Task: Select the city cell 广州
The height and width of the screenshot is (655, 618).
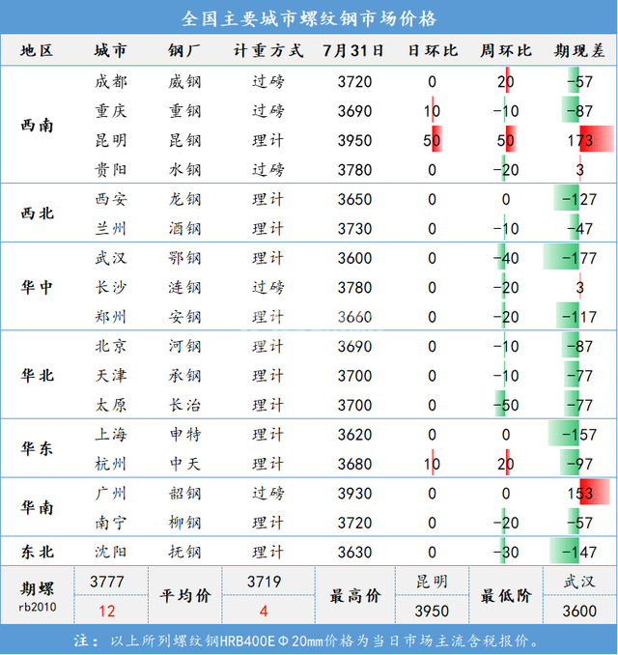Action: 111,494
